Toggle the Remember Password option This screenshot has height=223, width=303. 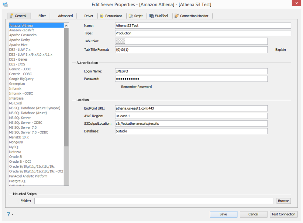point(136,87)
